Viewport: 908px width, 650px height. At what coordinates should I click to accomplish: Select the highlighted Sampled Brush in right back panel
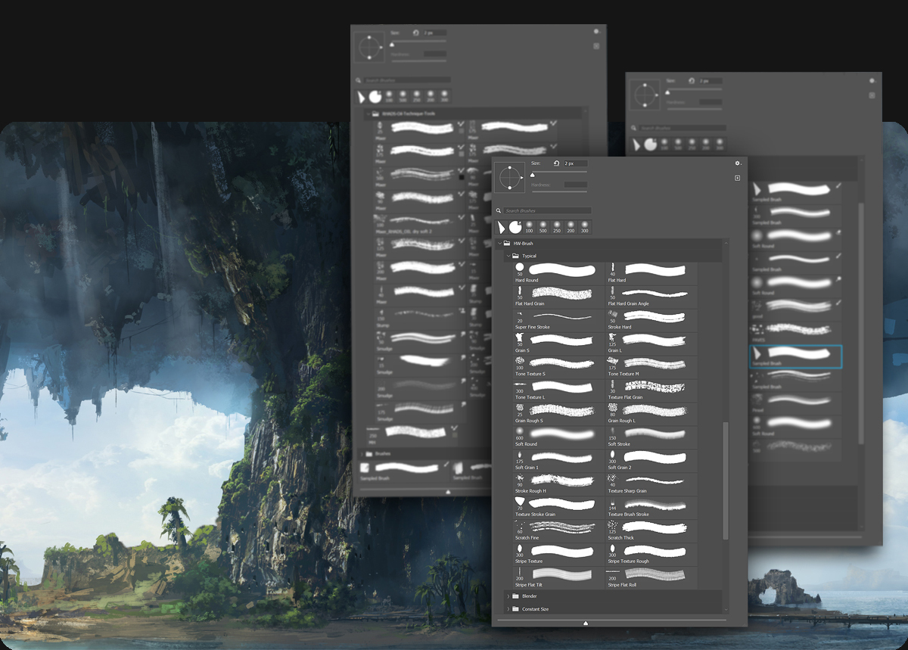[795, 356]
